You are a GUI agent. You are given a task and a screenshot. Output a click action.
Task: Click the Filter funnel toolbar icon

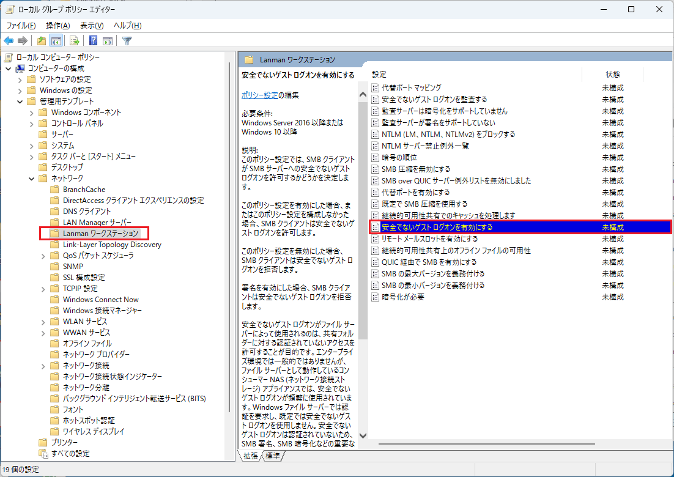click(x=127, y=41)
